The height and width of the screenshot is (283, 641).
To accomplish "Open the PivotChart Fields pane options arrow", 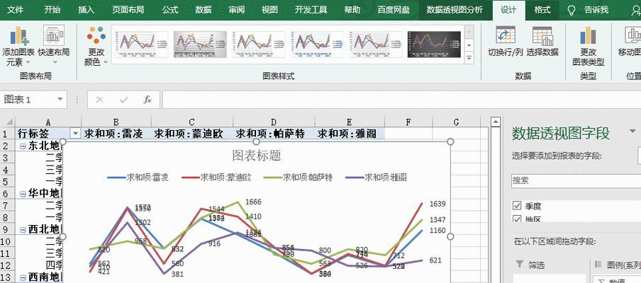I will coord(632,132).
